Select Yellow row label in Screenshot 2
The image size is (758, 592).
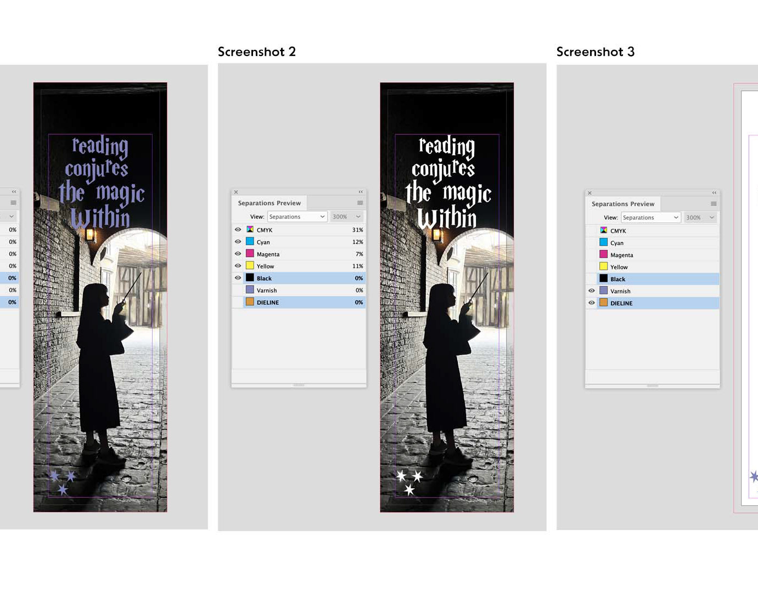(x=265, y=266)
